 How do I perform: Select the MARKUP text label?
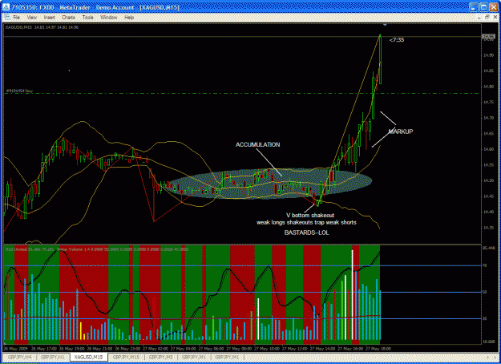point(401,131)
